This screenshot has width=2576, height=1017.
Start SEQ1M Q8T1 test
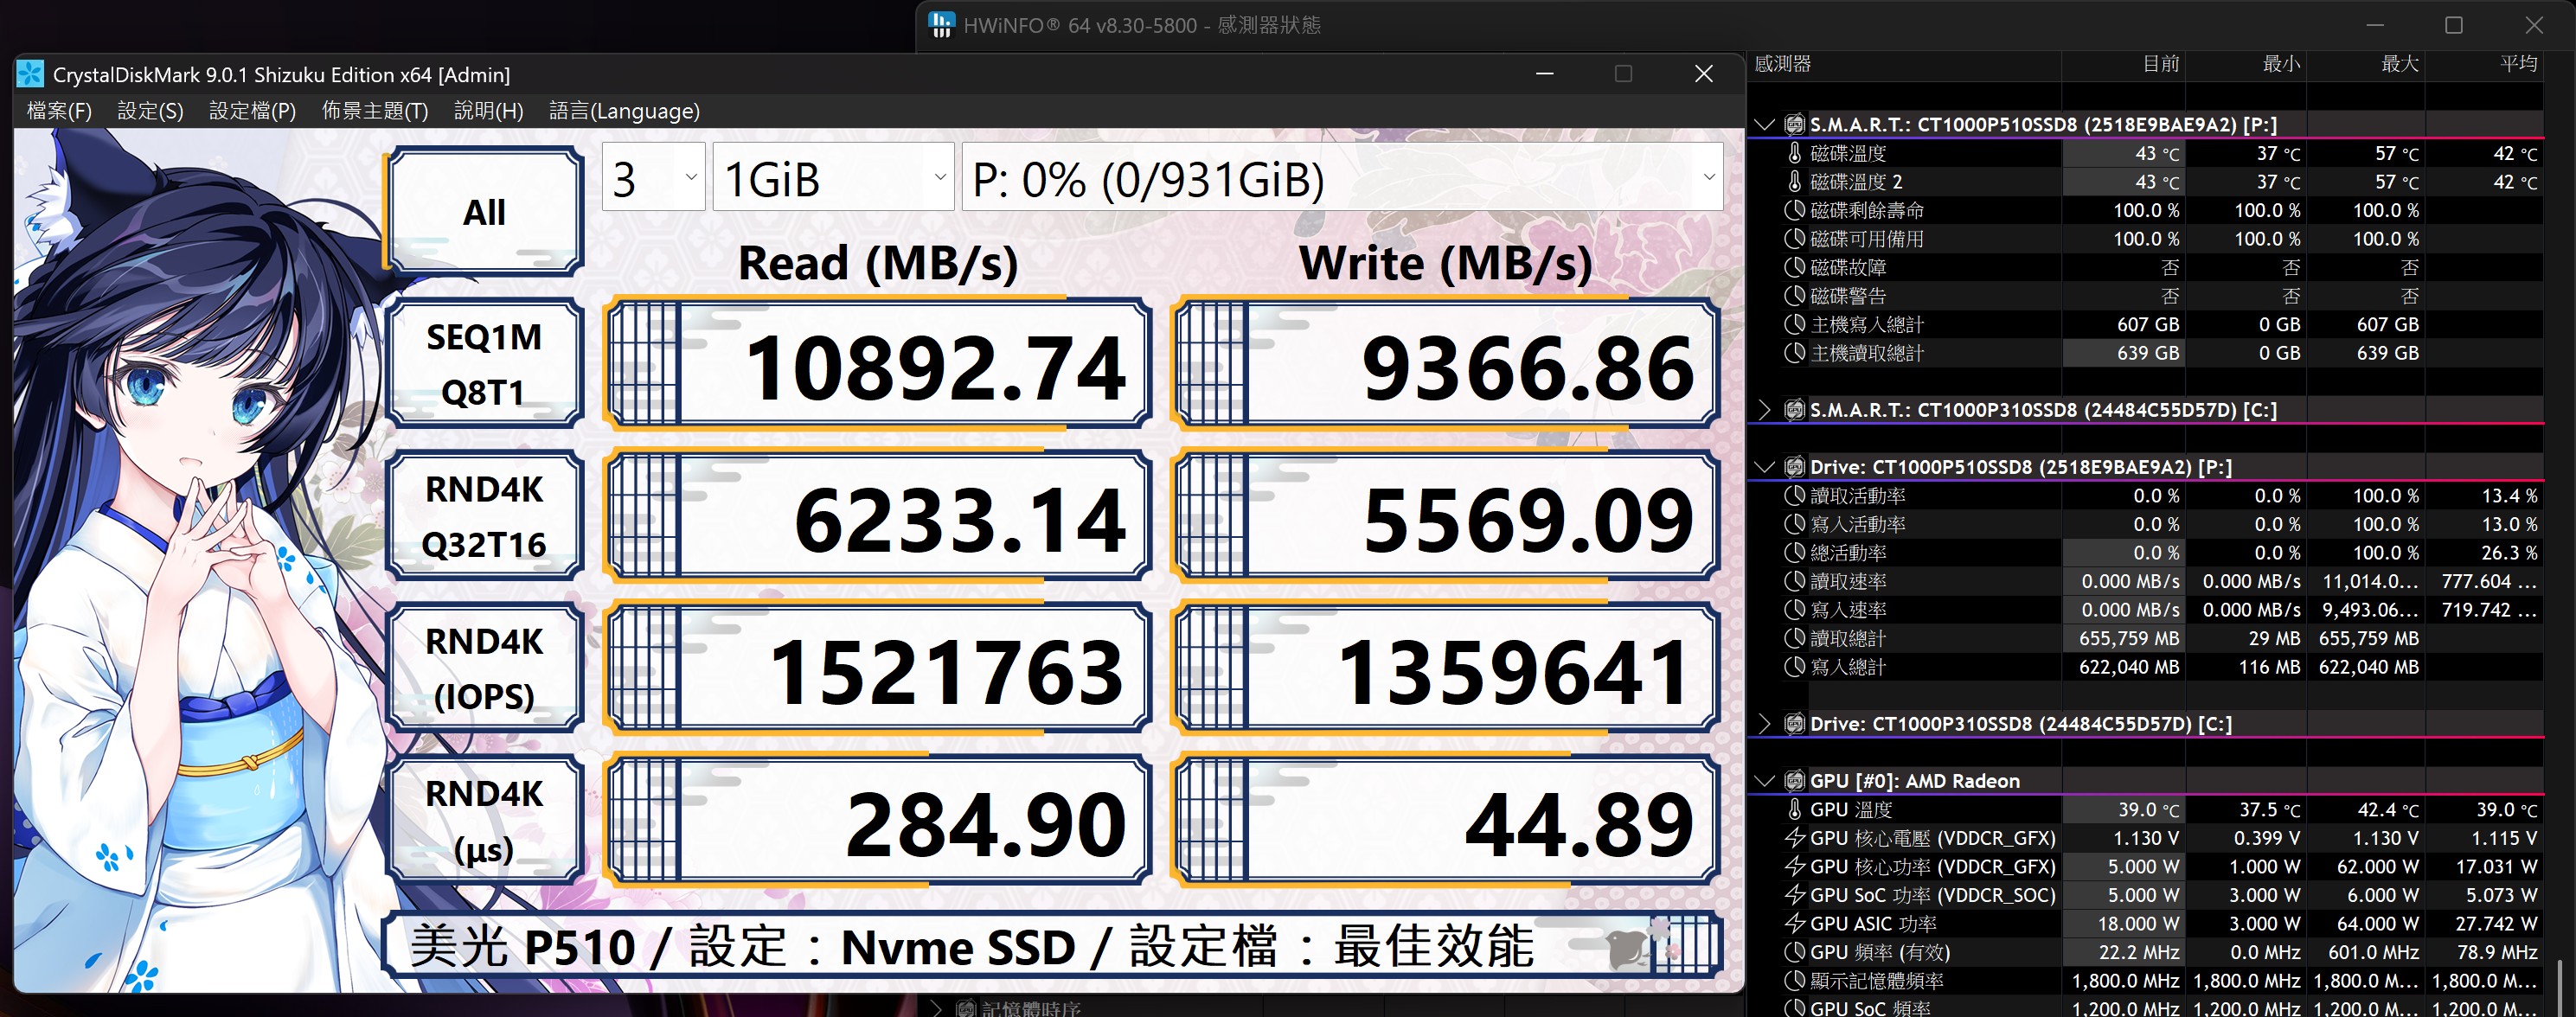click(484, 364)
